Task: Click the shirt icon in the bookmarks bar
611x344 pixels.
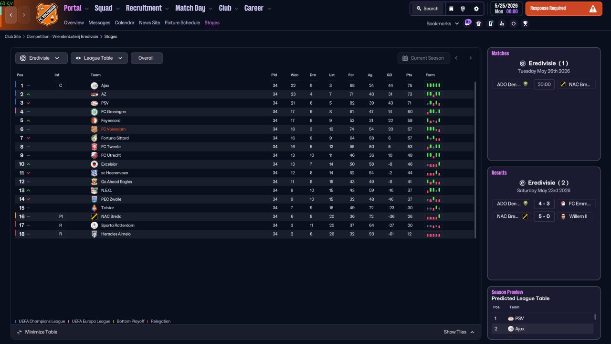Action: pyautogui.click(x=479, y=23)
